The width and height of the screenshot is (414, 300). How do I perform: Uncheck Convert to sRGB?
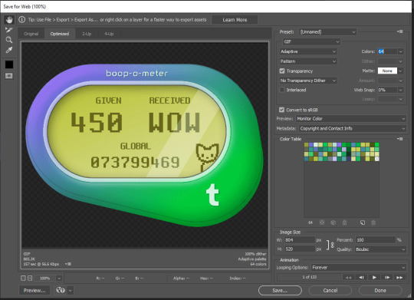[x=281, y=110]
